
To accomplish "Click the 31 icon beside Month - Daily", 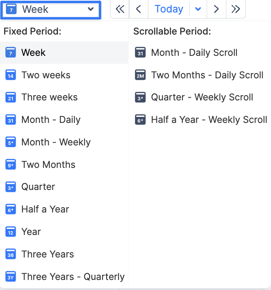I will coord(10,120).
